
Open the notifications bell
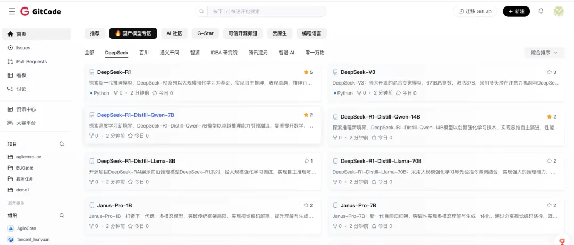[x=541, y=11]
